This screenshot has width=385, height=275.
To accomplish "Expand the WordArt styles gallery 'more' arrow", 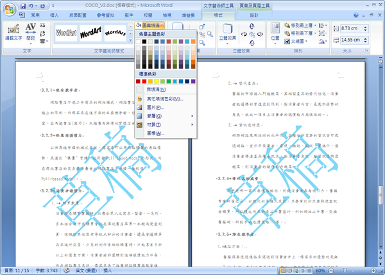I will click(x=131, y=41).
